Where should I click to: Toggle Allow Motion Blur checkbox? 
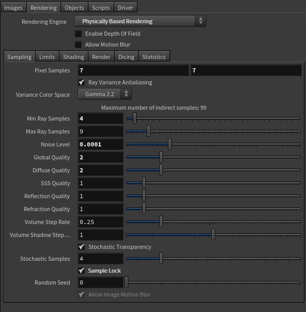pos(78,44)
